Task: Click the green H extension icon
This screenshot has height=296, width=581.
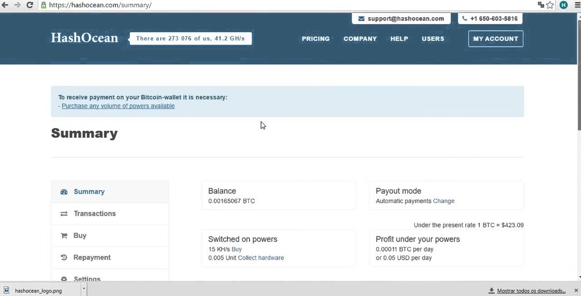Action: 564,5
